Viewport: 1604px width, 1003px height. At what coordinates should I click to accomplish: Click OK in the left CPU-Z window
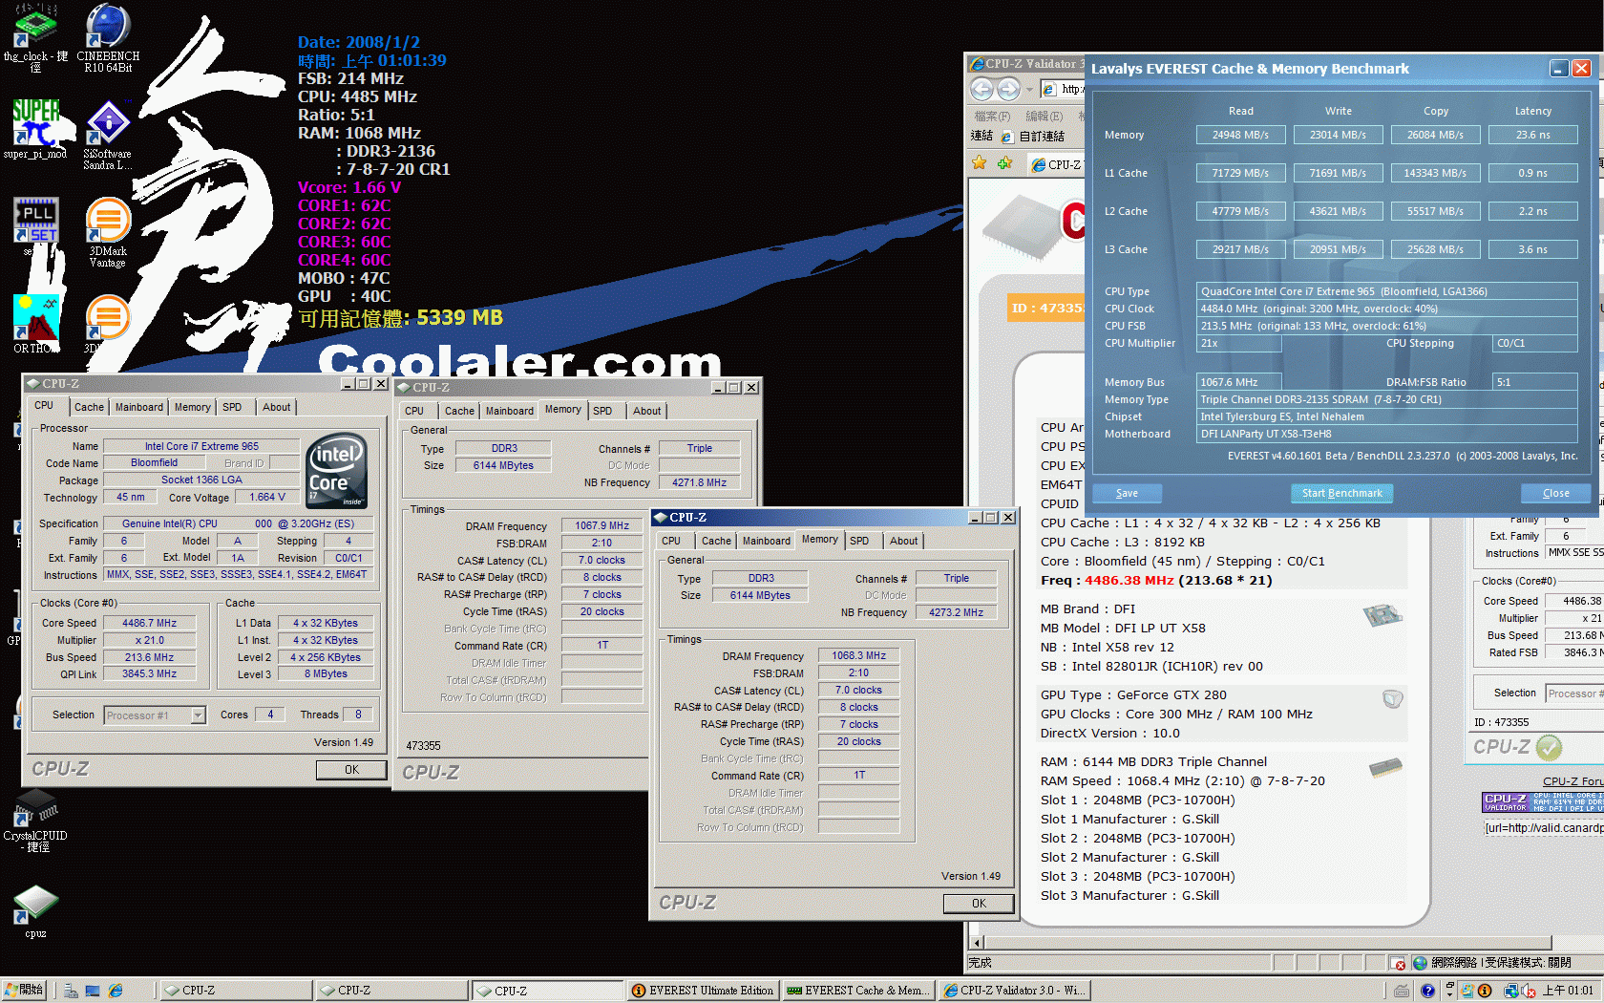(x=351, y=770)
